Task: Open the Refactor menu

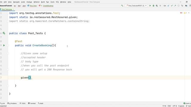Action: click(x=36, y=2)
